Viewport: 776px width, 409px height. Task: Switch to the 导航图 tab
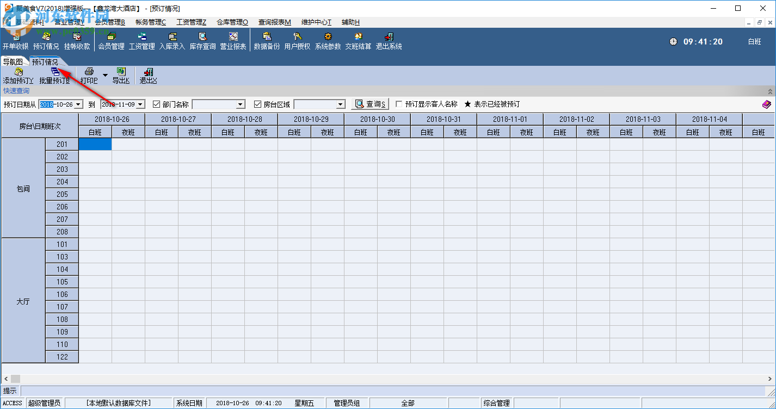13,62
